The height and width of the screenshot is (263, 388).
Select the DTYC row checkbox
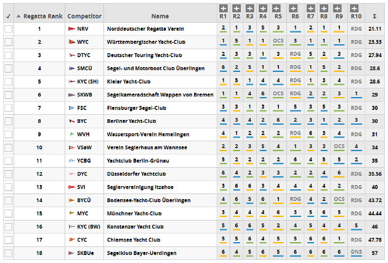[9, 55]
